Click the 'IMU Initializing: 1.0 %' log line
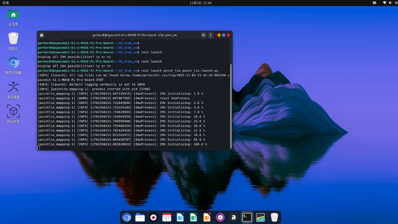Image resolution: width=398 pixels, height=224 pixels. pyautogui.click(x=120, y=94)
